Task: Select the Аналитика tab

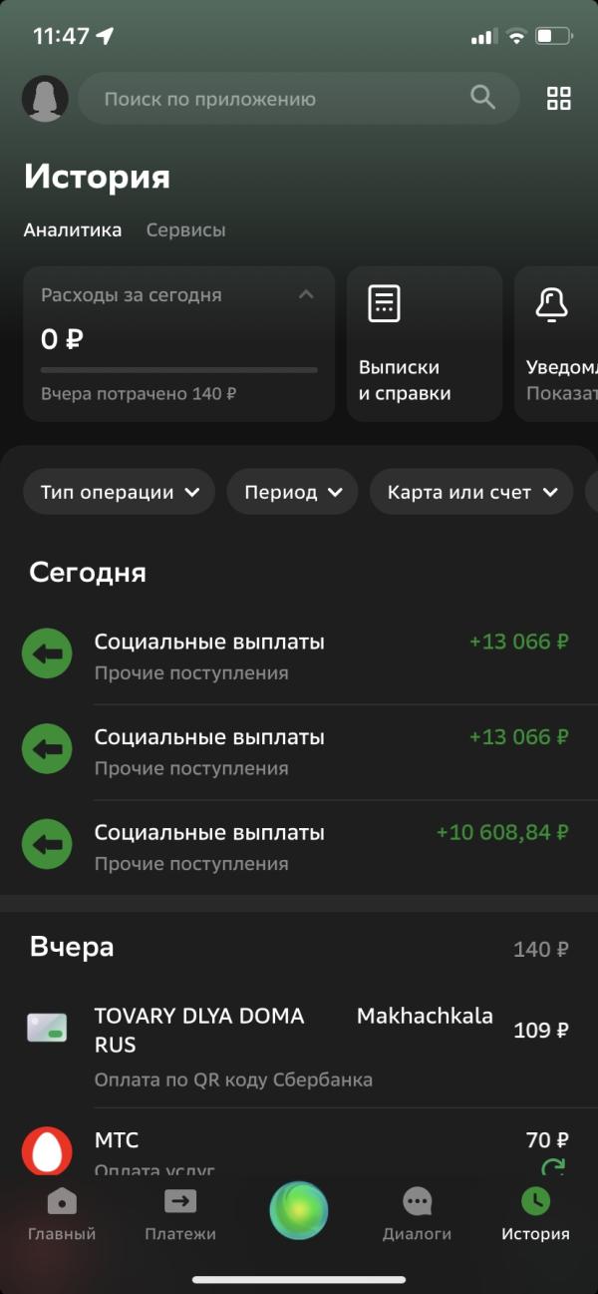Action: click(x=73, y=230)
